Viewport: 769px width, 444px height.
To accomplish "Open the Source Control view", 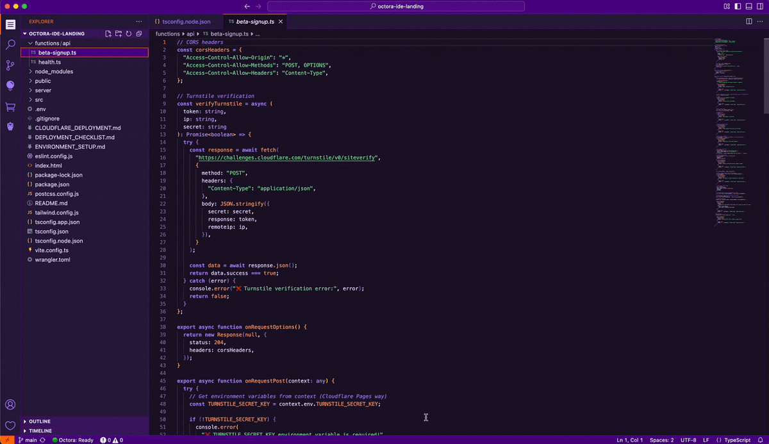I will [x=10, y=65].
